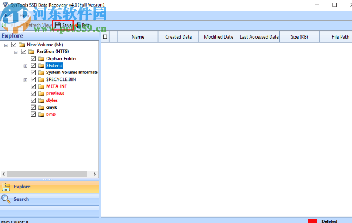Screen dimensions: 352x223
Task: Click the Exit toolbar button
Action: 83,25
